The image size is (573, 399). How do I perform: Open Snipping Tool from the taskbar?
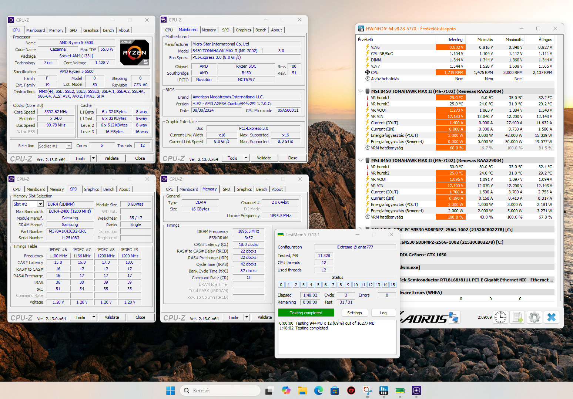click(x=367, y=390)
